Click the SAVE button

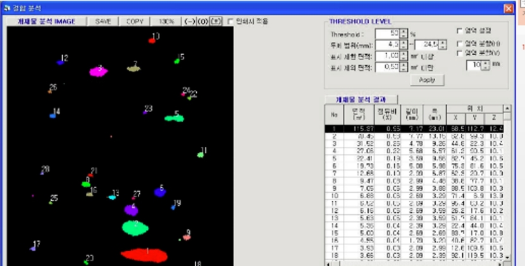tap(103, 21)
